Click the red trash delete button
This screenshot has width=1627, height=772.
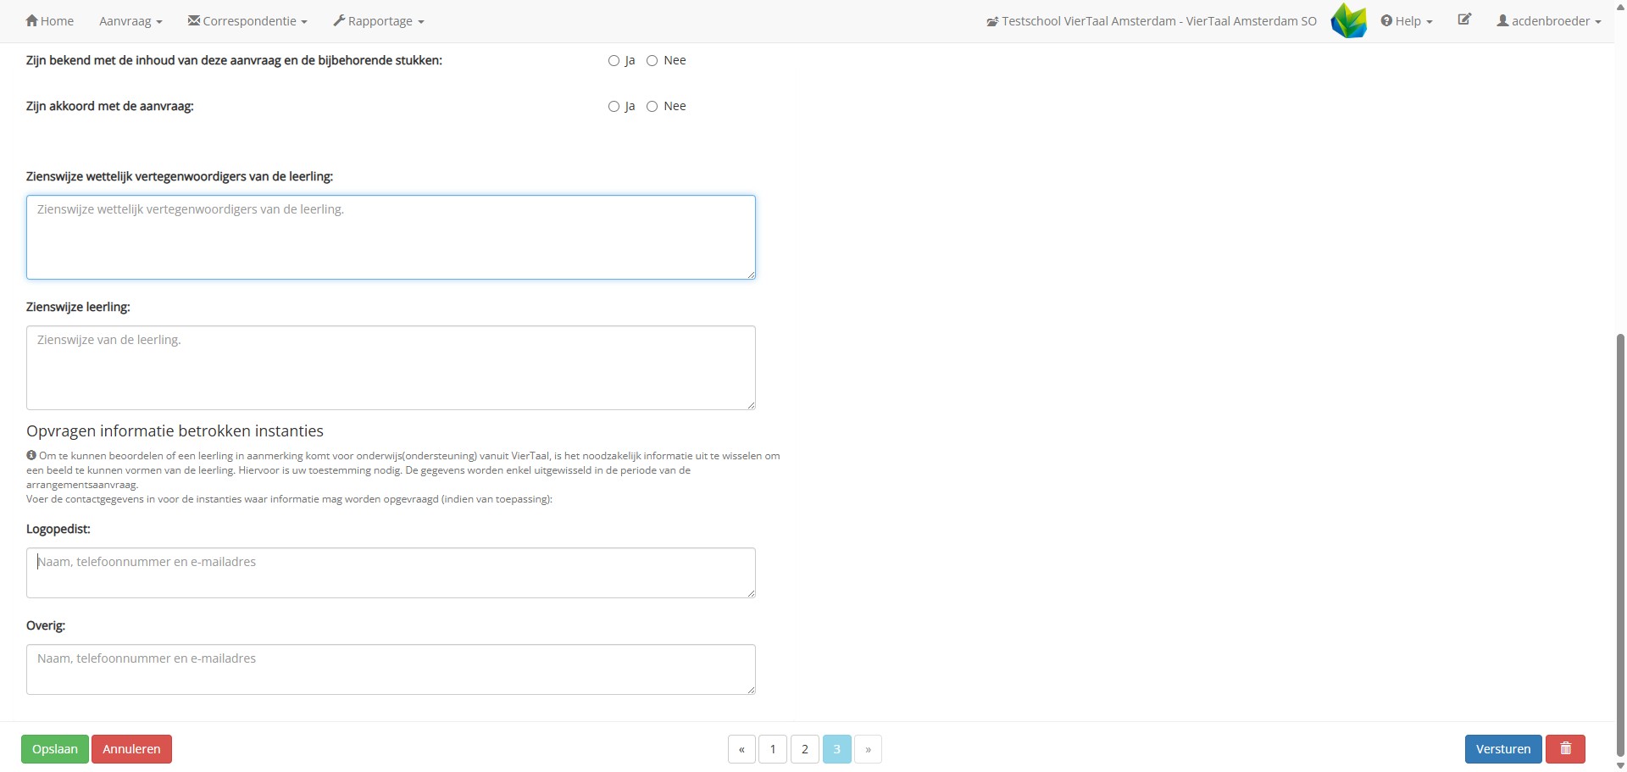(1565, 749)
